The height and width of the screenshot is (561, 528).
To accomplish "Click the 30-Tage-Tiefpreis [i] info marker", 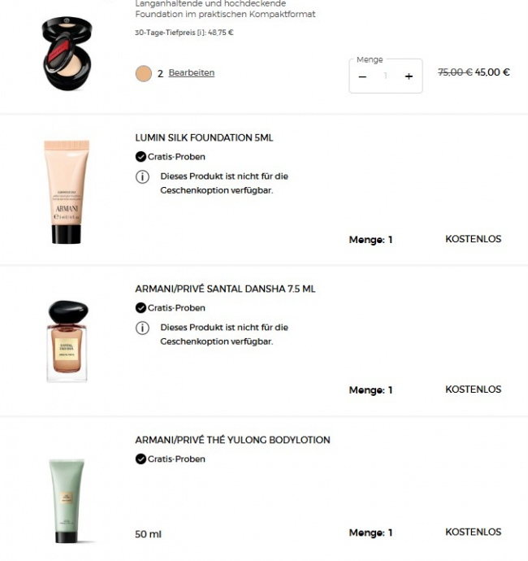I will (x=201, y=33).
